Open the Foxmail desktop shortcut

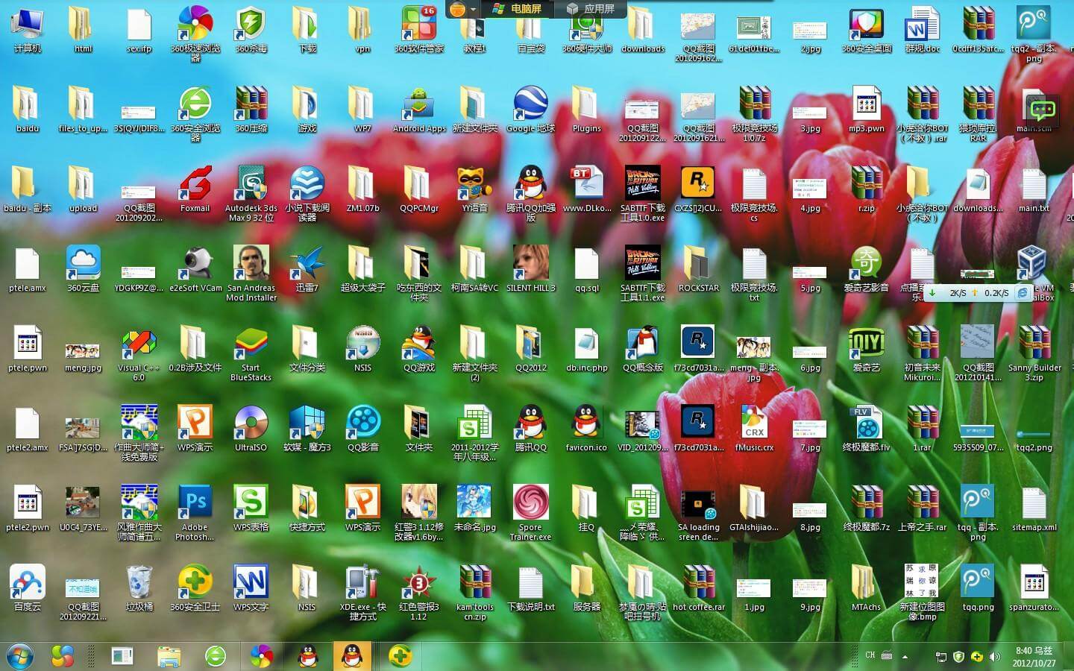(x=195, y=186)
